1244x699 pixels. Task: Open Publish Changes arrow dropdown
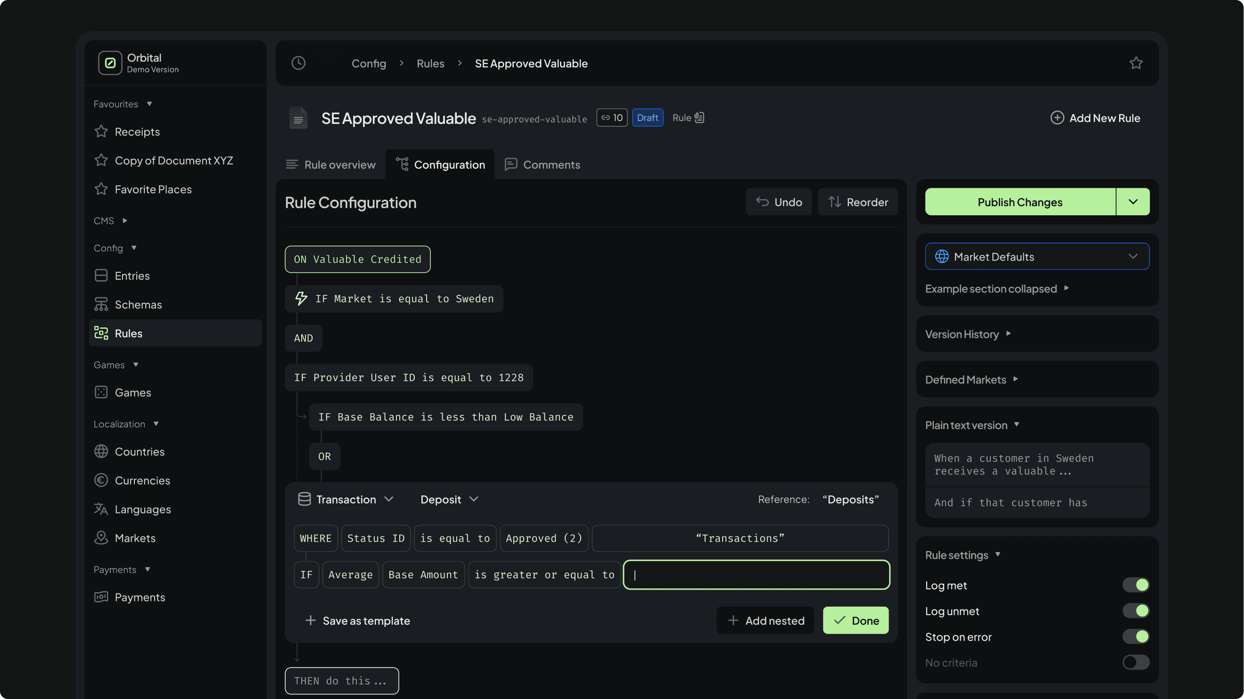(1133, 202)
